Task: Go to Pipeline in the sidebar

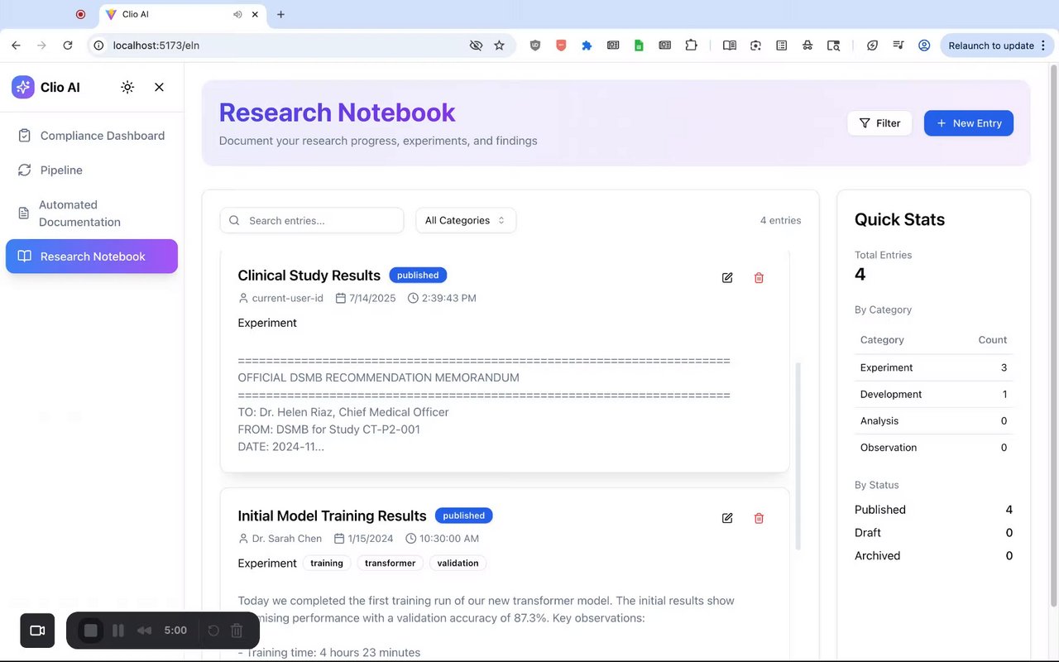Action: [x=92, y=170]
